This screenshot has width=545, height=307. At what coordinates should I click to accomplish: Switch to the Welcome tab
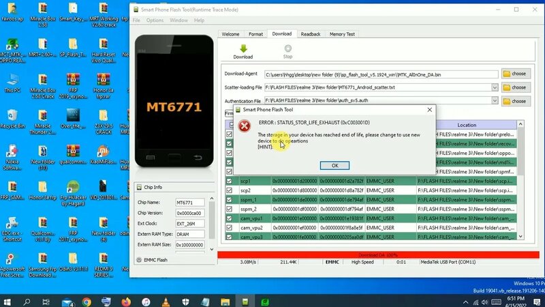pos(230,34)
